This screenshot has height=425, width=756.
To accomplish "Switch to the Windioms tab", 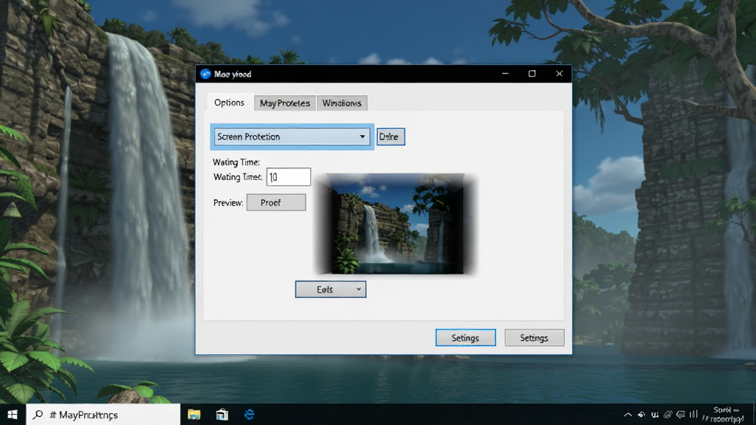I will click(342, 103).
